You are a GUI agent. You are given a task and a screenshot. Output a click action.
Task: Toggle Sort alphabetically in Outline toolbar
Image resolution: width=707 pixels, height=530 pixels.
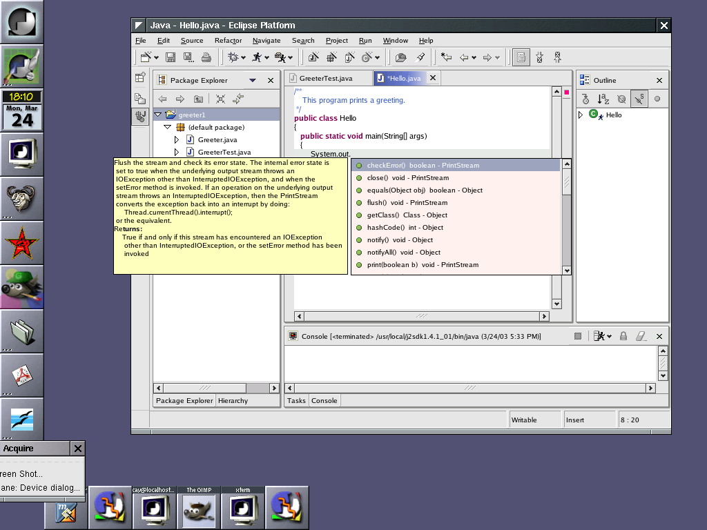603,99
